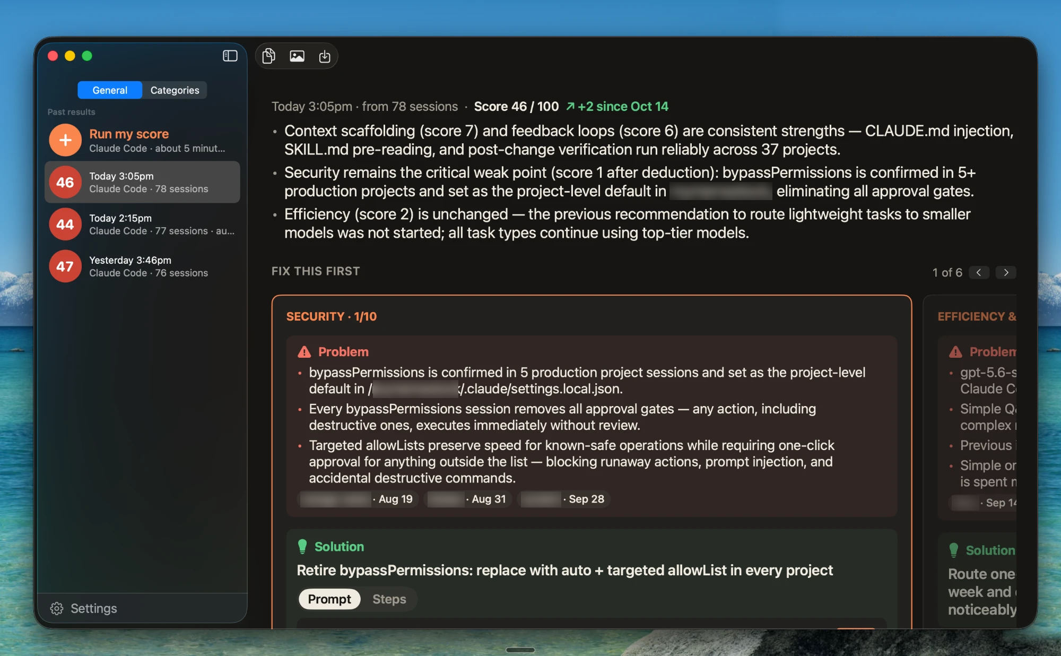Click the green trend arrow near +2
Image resolution: width=1061 pixels, height=656 pixels.
(570, 107)
